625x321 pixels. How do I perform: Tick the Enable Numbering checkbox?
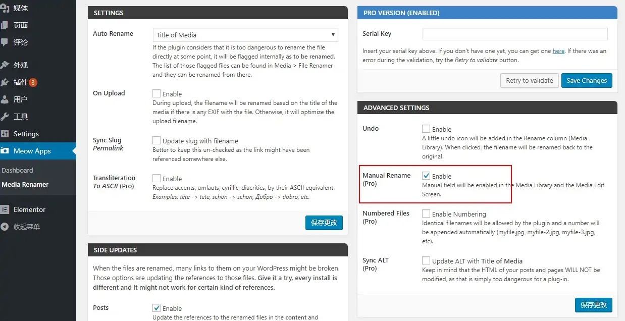click(x=426, y=214)
